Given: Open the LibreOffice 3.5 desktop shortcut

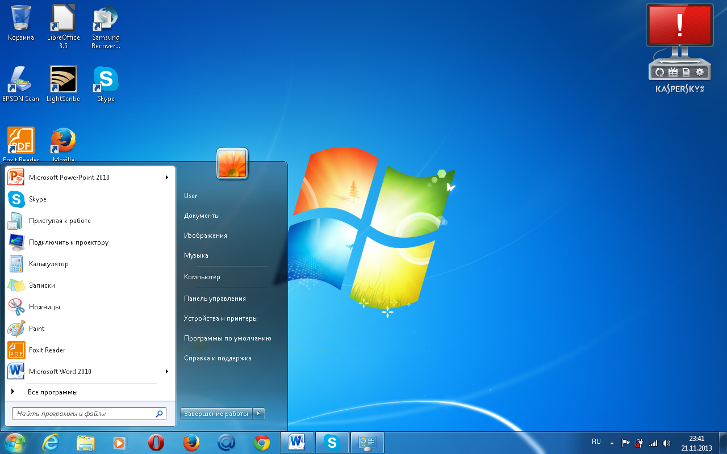Looking at the screenshot, I should coord(63,26).
